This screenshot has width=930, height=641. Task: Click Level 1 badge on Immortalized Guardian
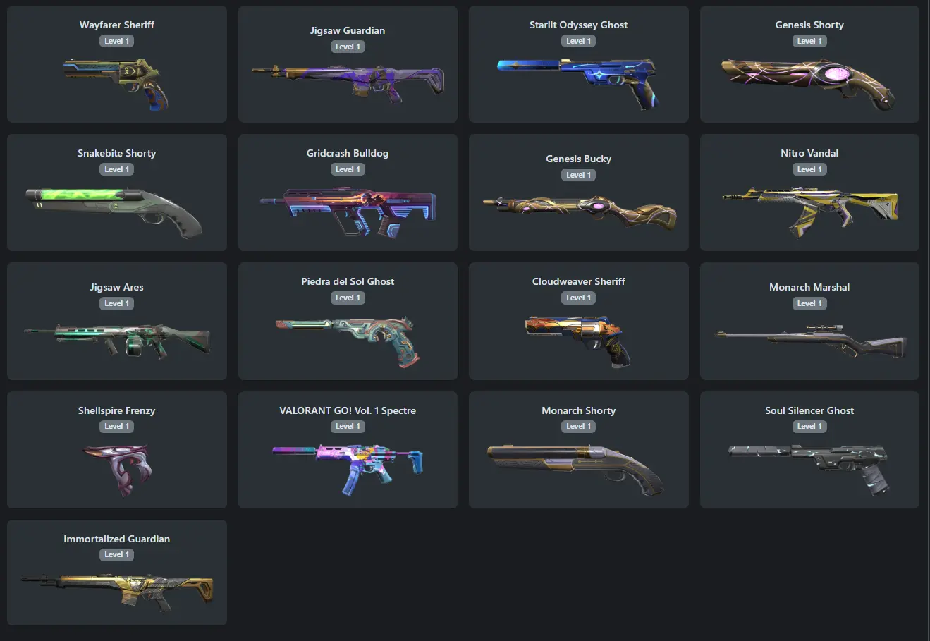(116, 554)
